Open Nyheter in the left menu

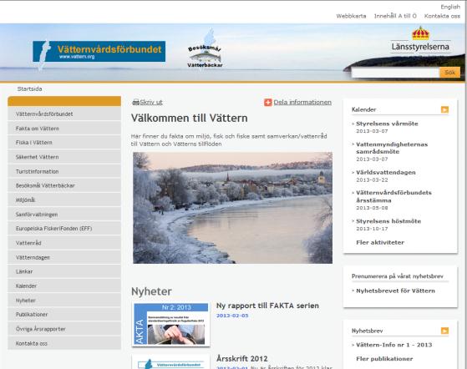[x=64, y=301]
